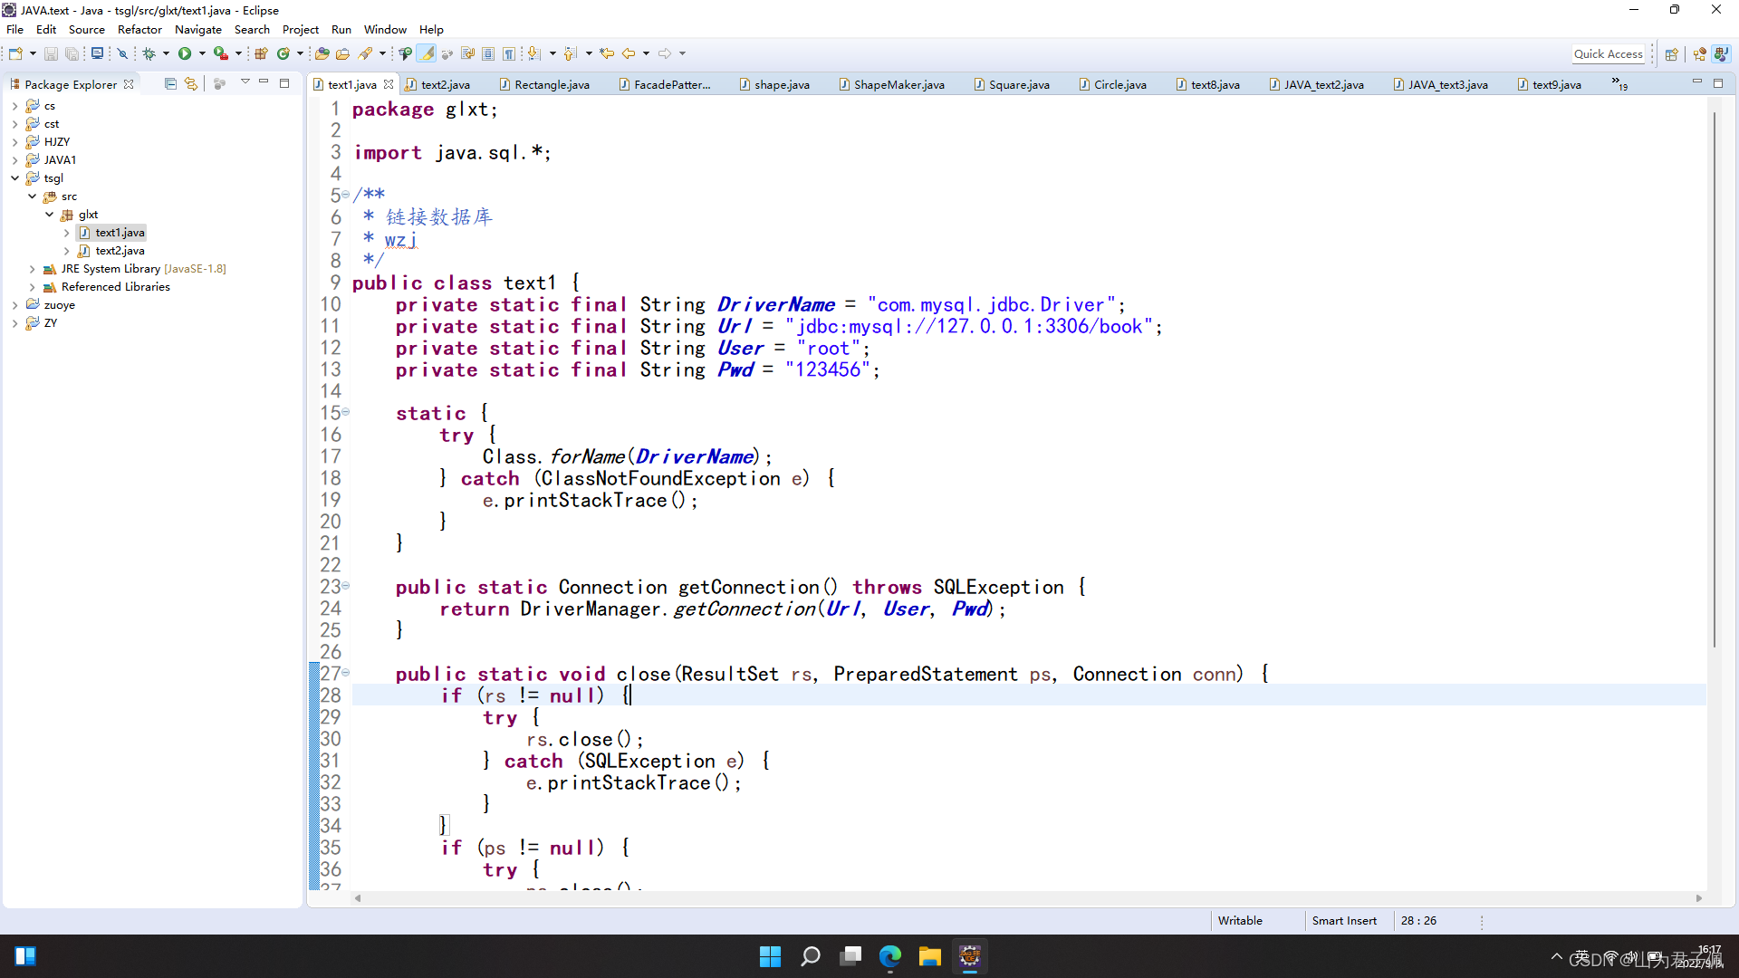This screenshot has width=1739, height=978.
Task: Open Microsoft Edge from taskbar
Action: [890, 956]
